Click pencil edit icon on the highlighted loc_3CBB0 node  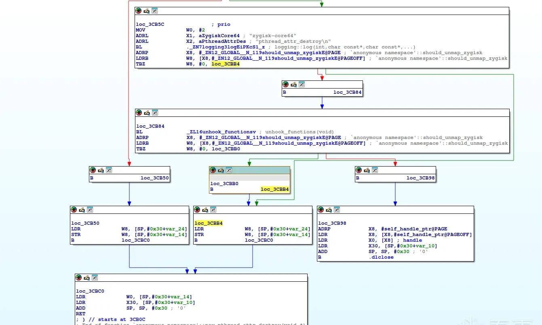[221, 170]
